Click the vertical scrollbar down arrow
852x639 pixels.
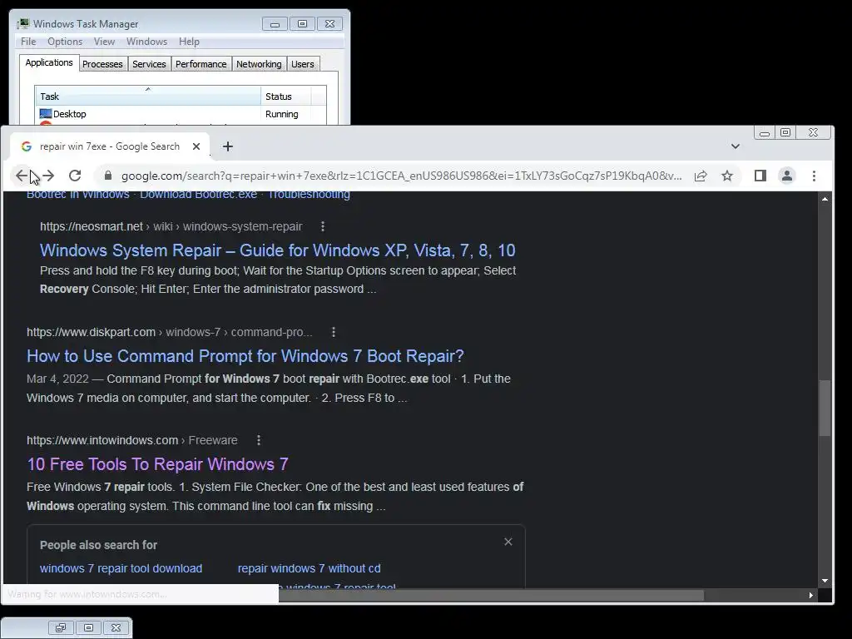pyautogui.click(x=825, y=580)
